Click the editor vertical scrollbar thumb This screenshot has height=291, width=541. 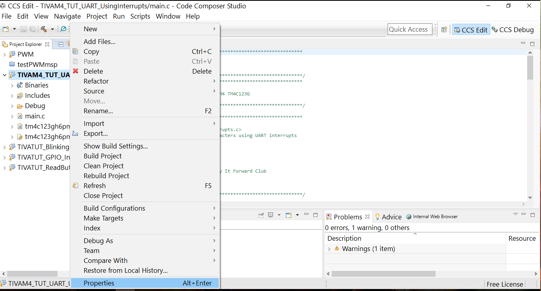tap(530, 67)
